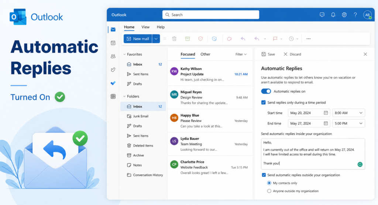378x205 pixels.
Task: Open the Archive folder
Action: pyautogui.click(x=143, y=155)
